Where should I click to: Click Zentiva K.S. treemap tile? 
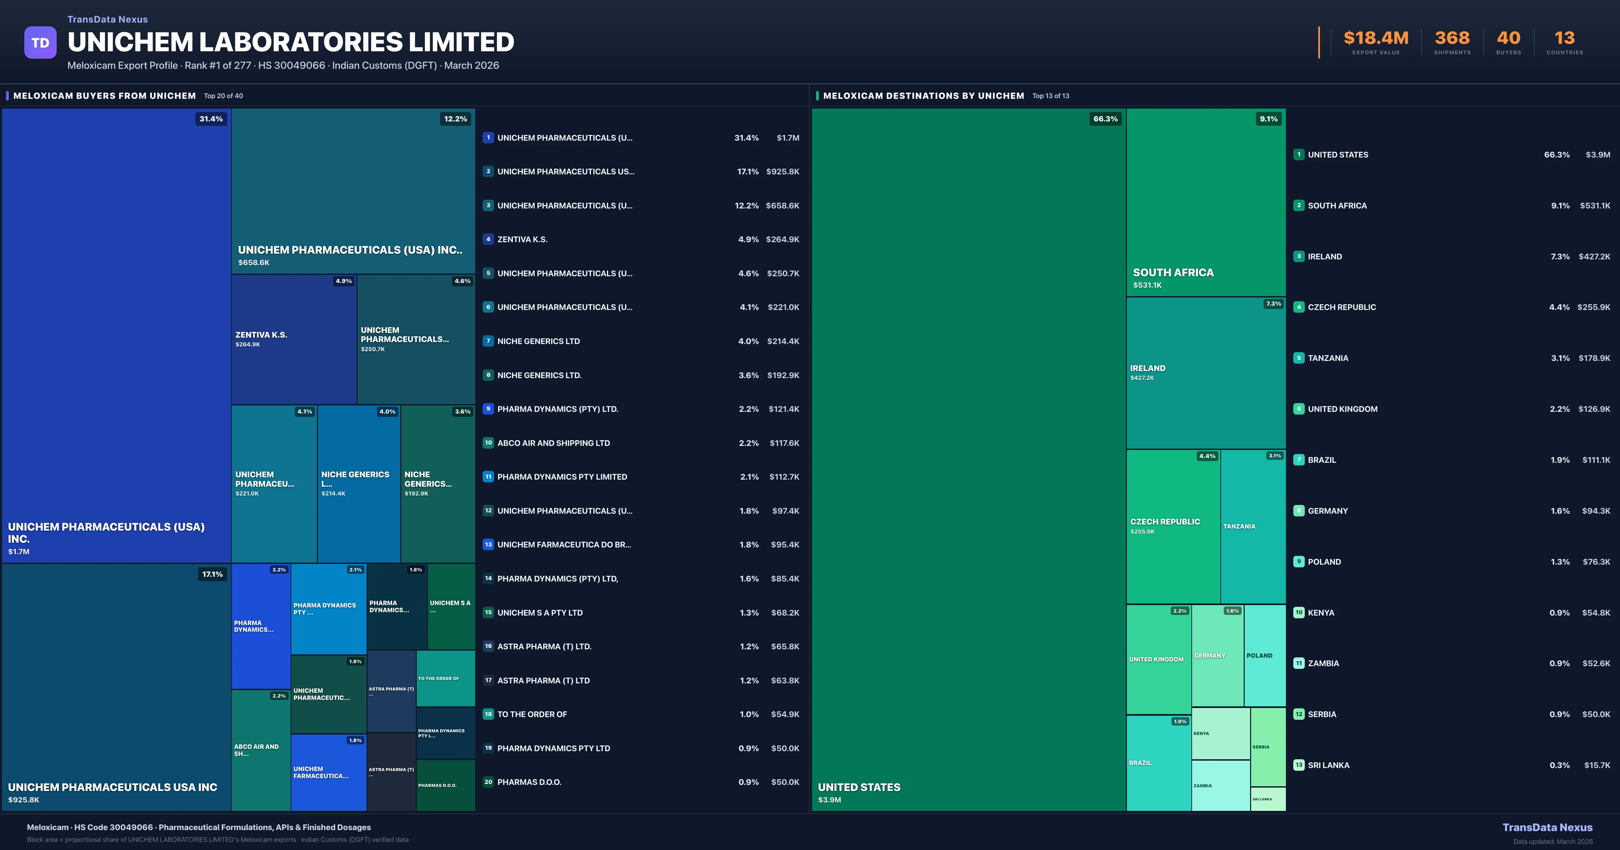tap(294, 340)
